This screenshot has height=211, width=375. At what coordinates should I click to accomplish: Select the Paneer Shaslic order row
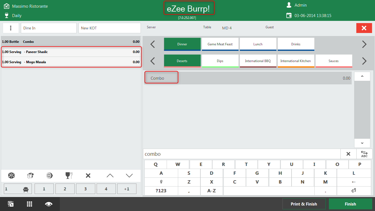click(x=71, y=52)
